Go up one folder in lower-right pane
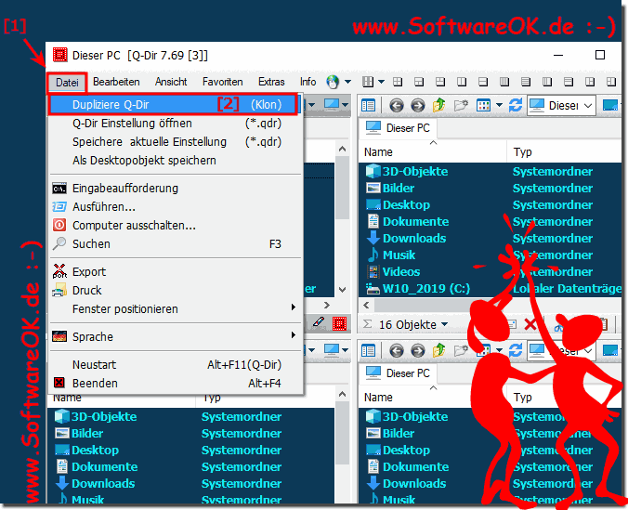 pos(439,350)
